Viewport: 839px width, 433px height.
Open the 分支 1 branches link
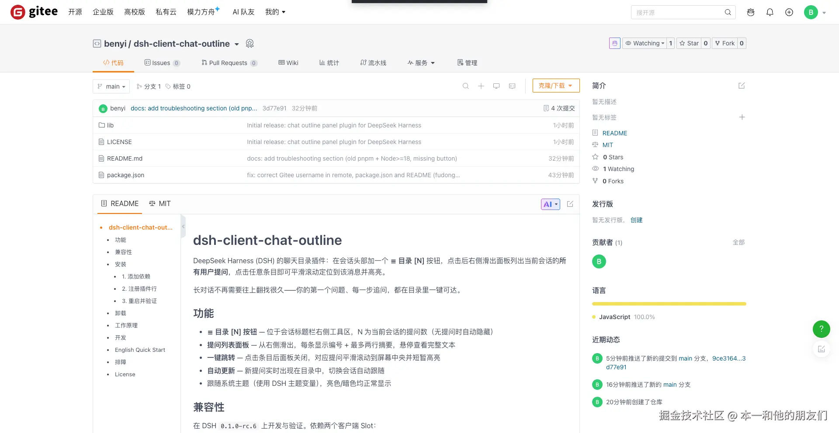149,86
